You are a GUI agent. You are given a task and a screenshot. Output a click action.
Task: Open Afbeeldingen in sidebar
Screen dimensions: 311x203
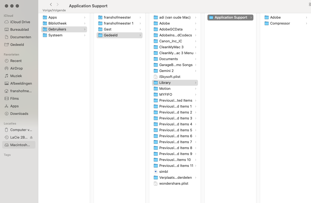tap(19, 83)
